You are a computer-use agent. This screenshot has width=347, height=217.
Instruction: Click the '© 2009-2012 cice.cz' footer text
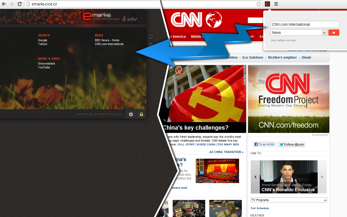[x=108, y=114]
